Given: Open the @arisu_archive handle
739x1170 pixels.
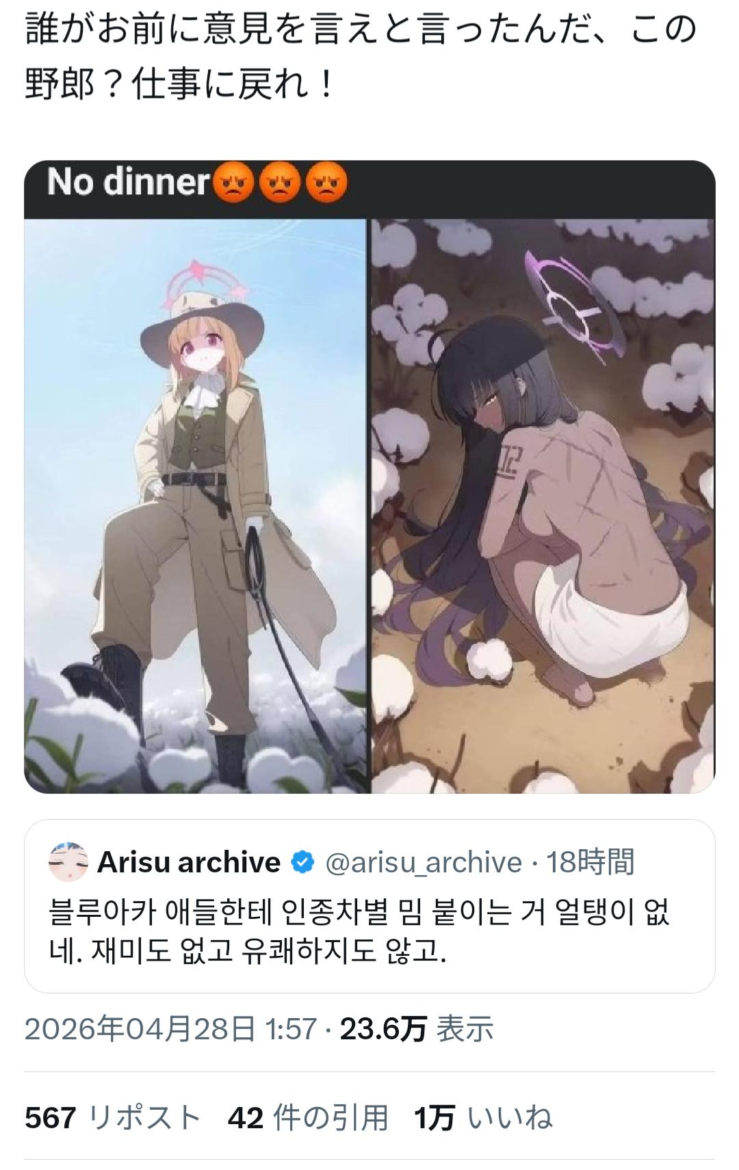Looking at the screenshot, I should click(x=423, y=862).
